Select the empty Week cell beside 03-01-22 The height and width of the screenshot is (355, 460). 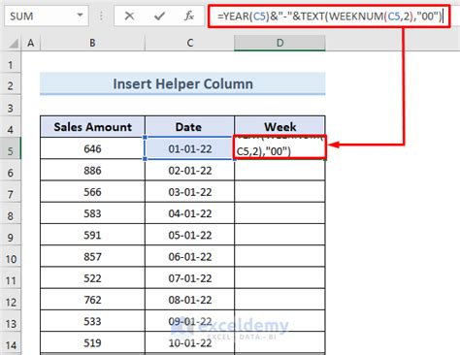[279, 192]
